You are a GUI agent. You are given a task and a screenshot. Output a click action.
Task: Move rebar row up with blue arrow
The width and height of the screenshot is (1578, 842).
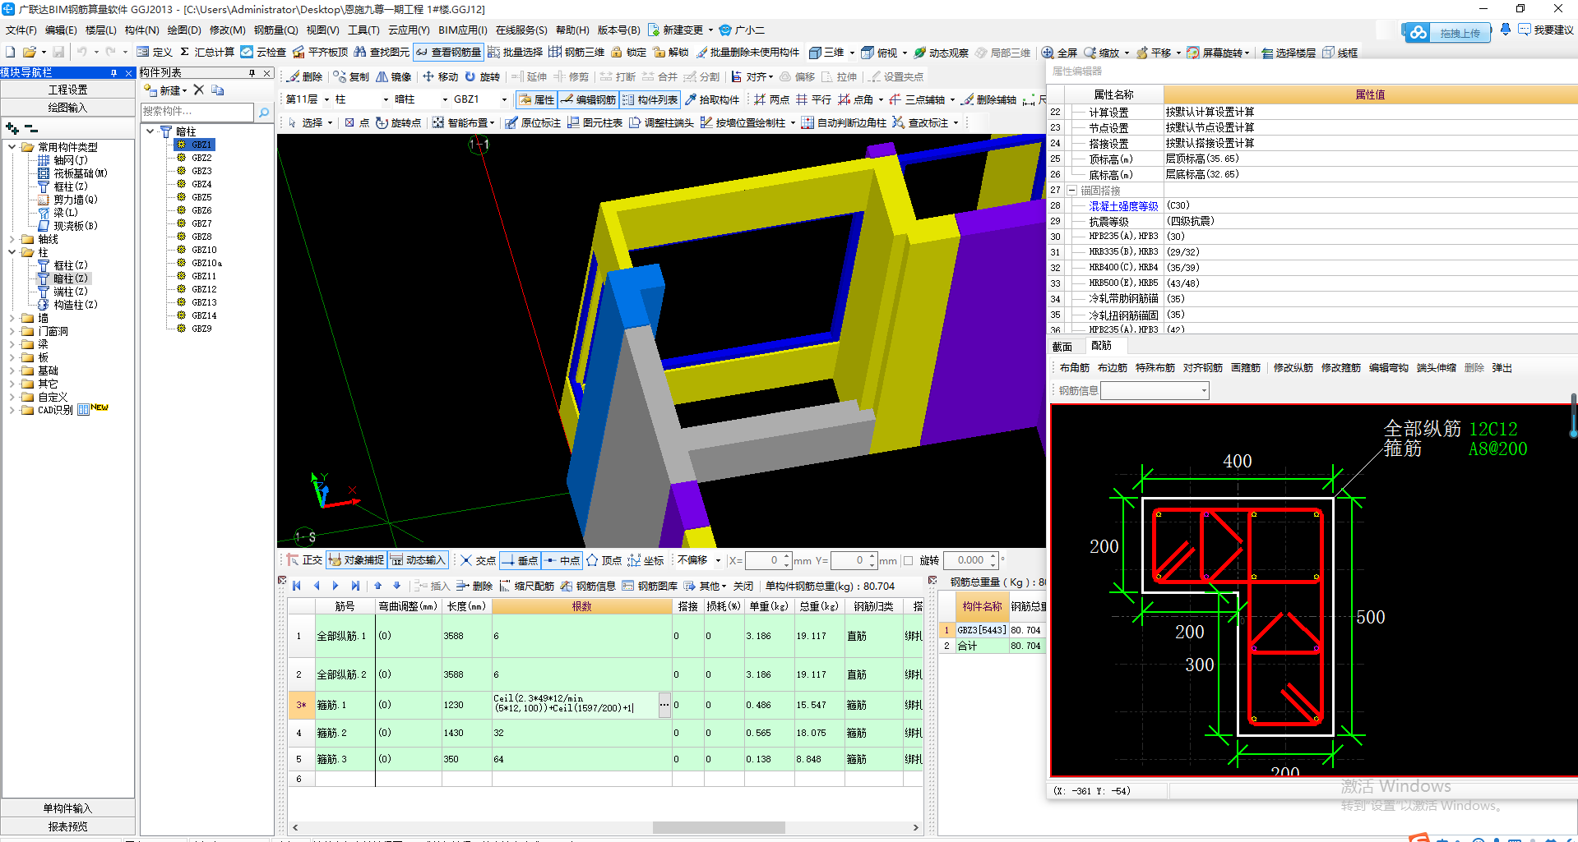[378, 585]
